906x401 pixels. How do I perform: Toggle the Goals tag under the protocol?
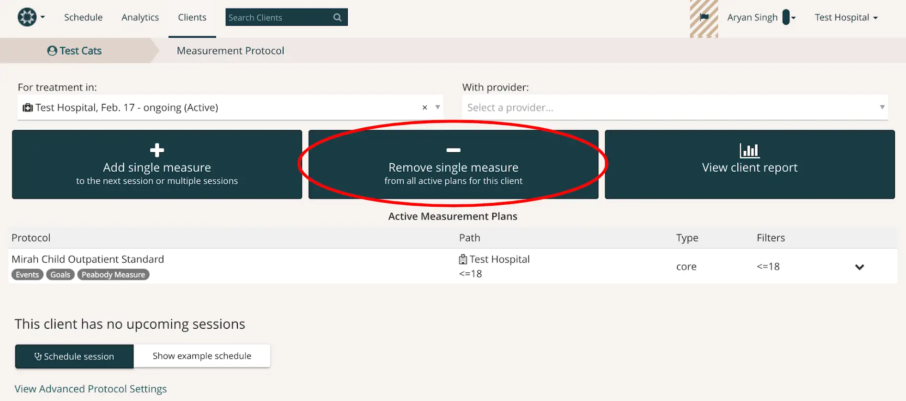60,274
